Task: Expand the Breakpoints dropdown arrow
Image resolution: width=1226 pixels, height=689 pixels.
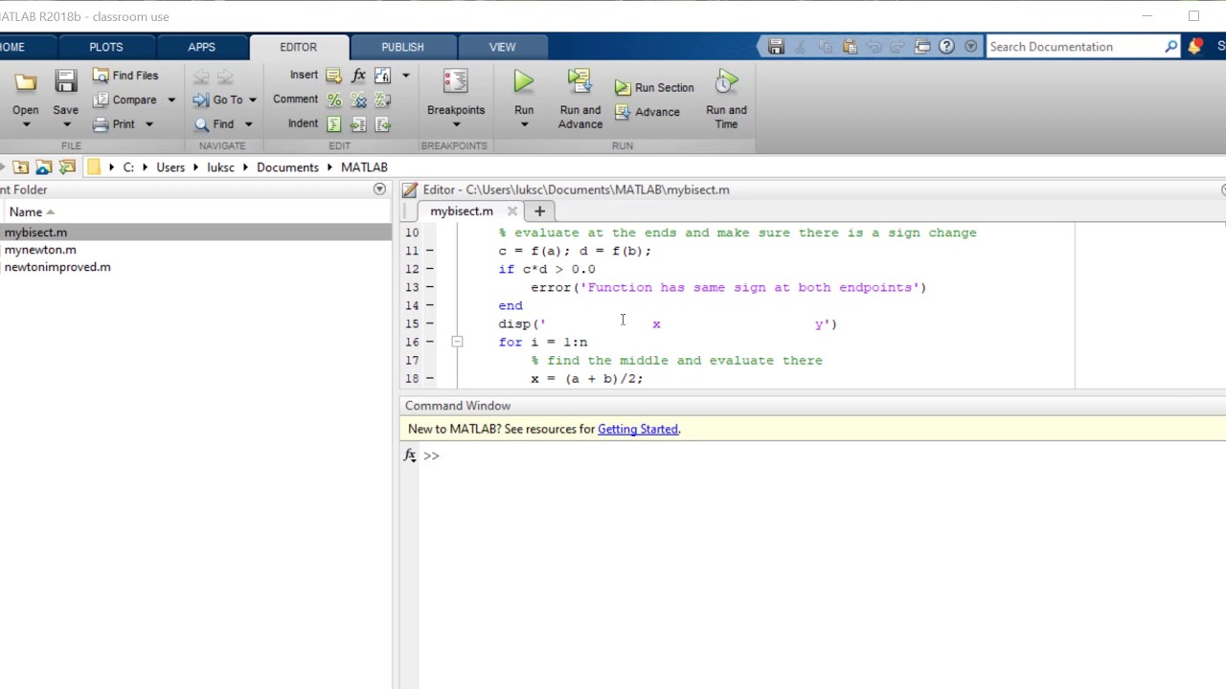Action: click(x=456, y=125)
